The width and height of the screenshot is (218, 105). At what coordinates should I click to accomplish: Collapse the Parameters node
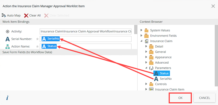pyautogui.click(x=146, y=68)
